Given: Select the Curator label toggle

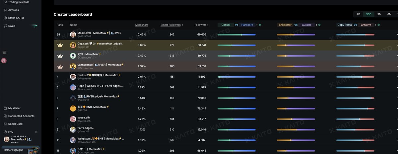Looking at the screenshot, I should tap(307, 25).
